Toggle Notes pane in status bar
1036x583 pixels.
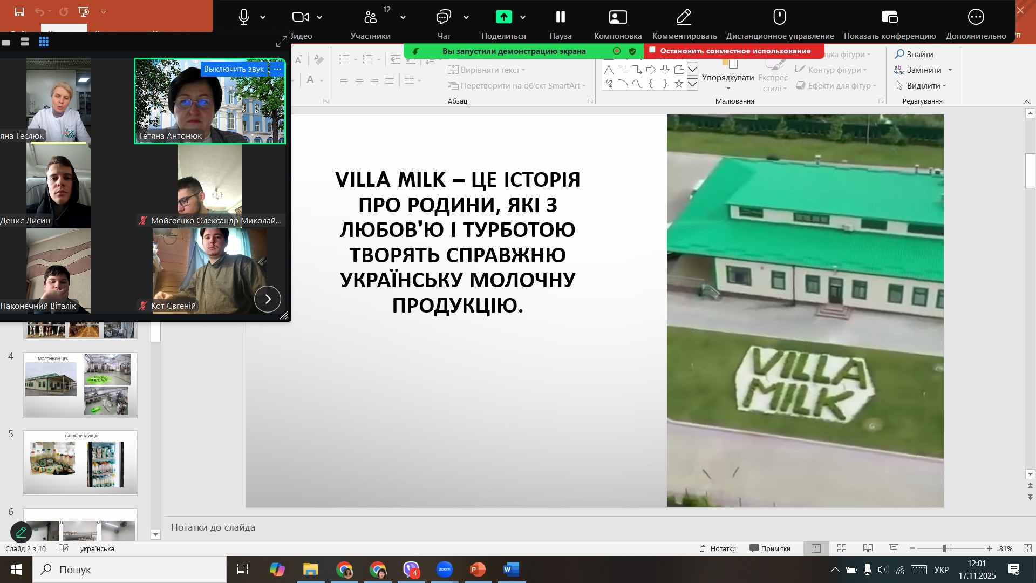click(718, 548)
